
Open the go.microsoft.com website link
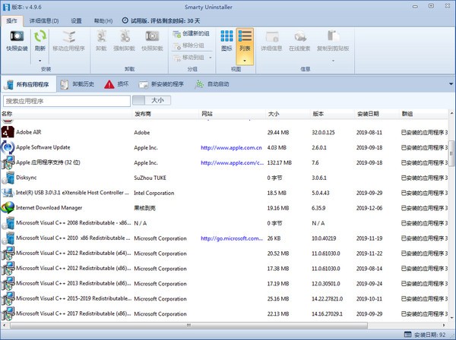[232, 238]
